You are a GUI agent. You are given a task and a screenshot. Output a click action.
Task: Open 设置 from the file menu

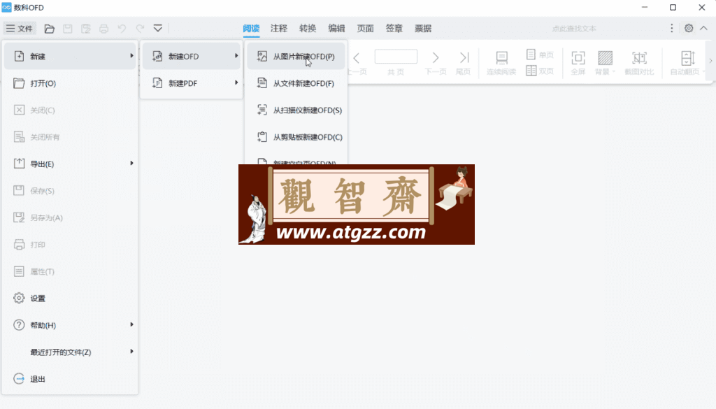(x=71, y=298)
